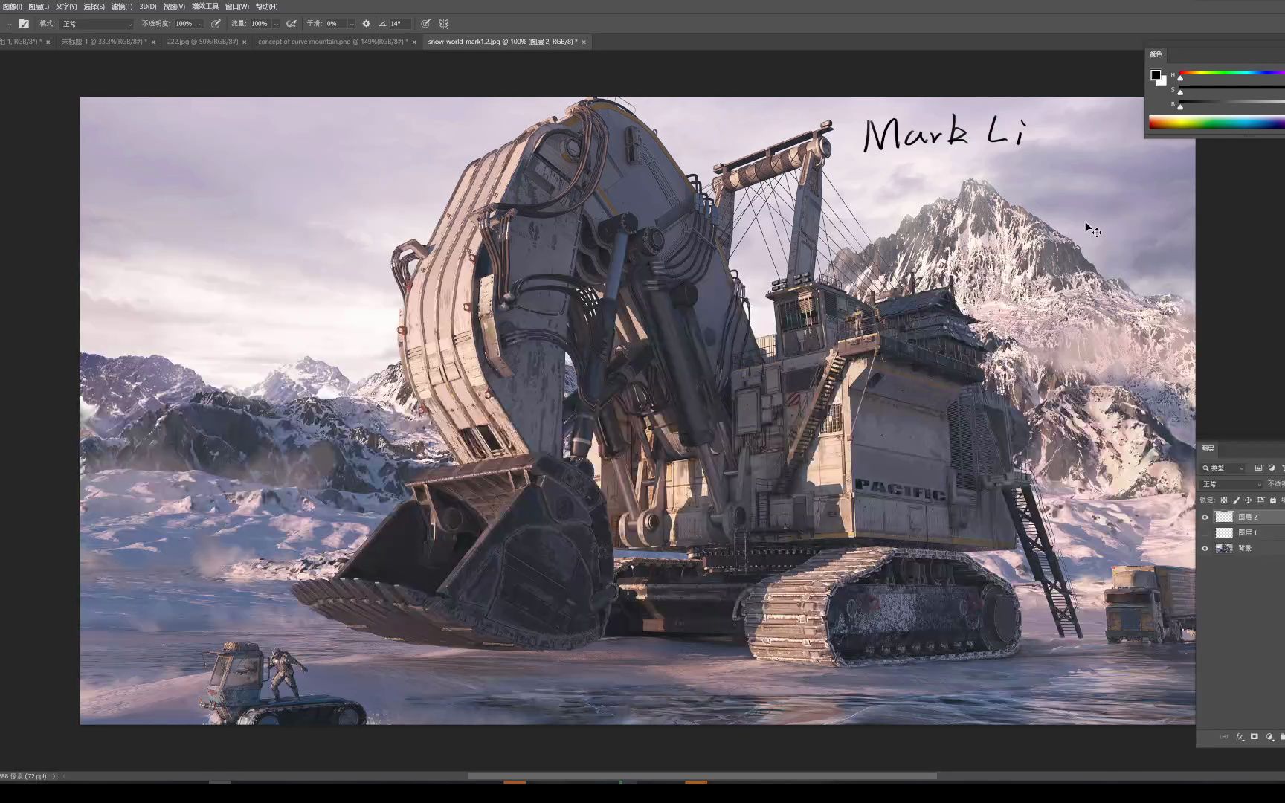The width and height of the screenshot is (1285, 803).
Task: Click the white background color swatch
Action: pos(1163,82)
